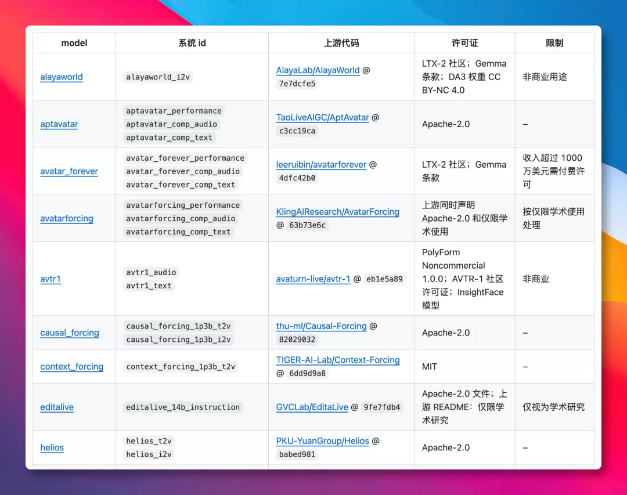Select the helios_i2v system id
627x495 pixels.
tap(149, 454)
